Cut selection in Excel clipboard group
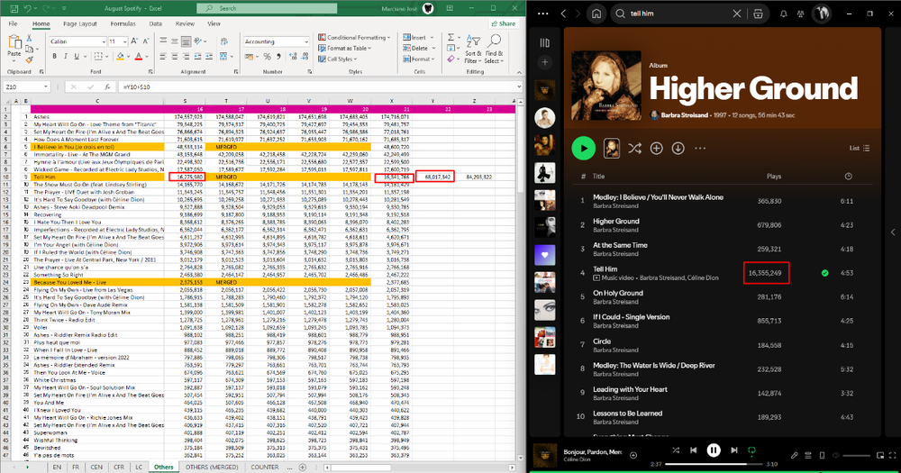This screenshot has width=901, height=473. [x=30, y=38]
